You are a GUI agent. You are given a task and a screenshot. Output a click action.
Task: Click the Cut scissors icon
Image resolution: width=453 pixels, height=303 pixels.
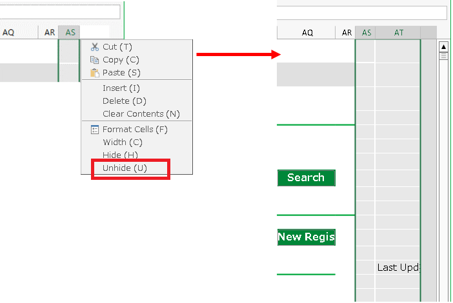pos(95,47)
